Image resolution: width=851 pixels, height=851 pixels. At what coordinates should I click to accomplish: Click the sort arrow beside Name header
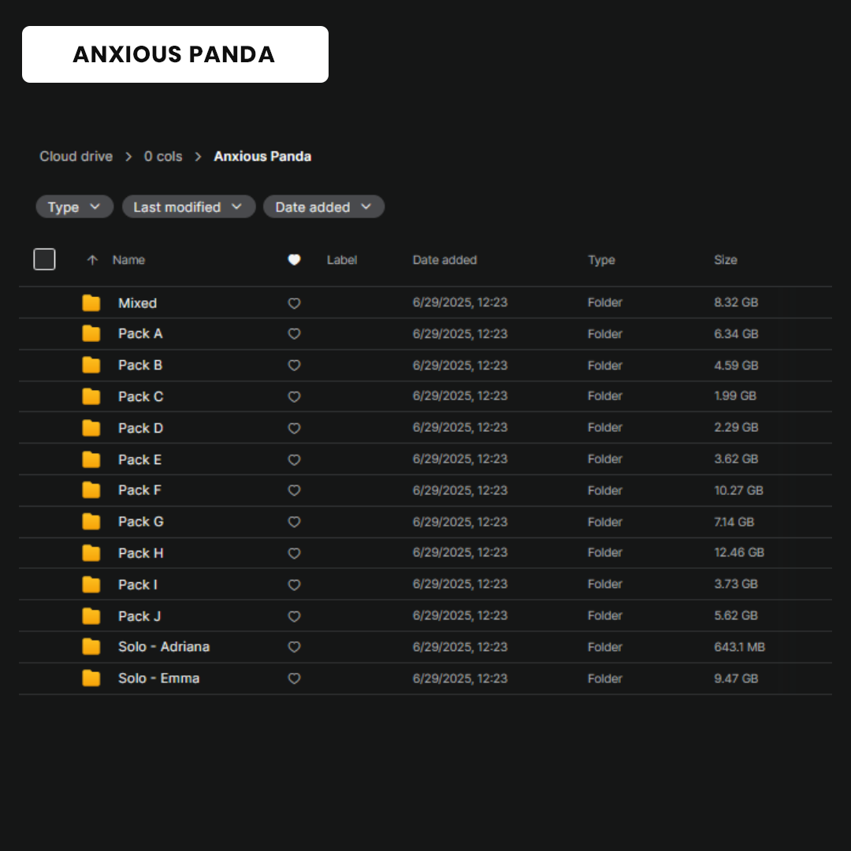click(x=92, y=260)
